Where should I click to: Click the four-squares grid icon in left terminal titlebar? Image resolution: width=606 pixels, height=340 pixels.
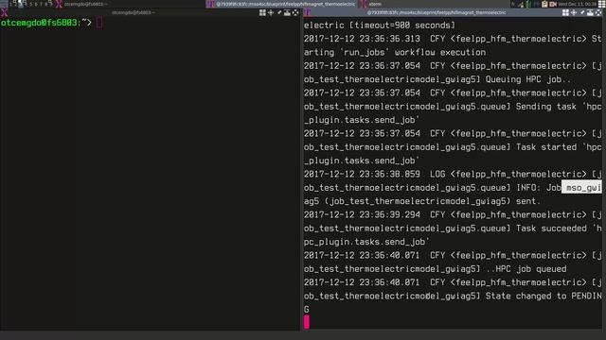click(x=262, y=12)
